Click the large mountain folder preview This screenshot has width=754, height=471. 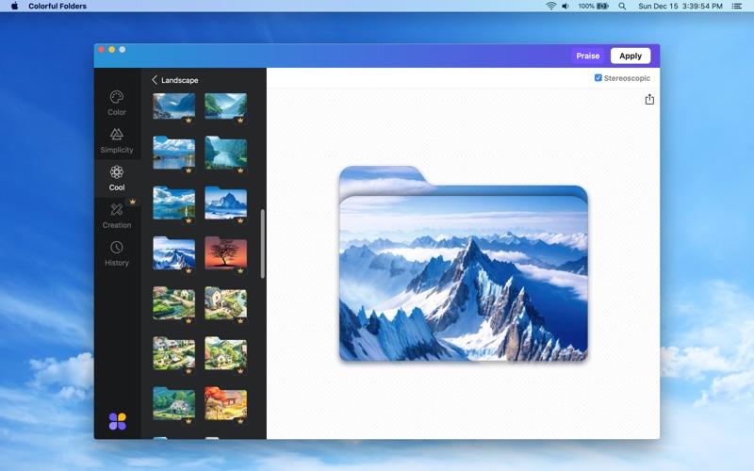(x=464, y=264)
